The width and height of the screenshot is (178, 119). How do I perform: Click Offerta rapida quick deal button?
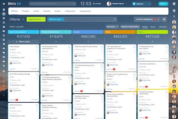pyautogui.click(x=24, y=42)
